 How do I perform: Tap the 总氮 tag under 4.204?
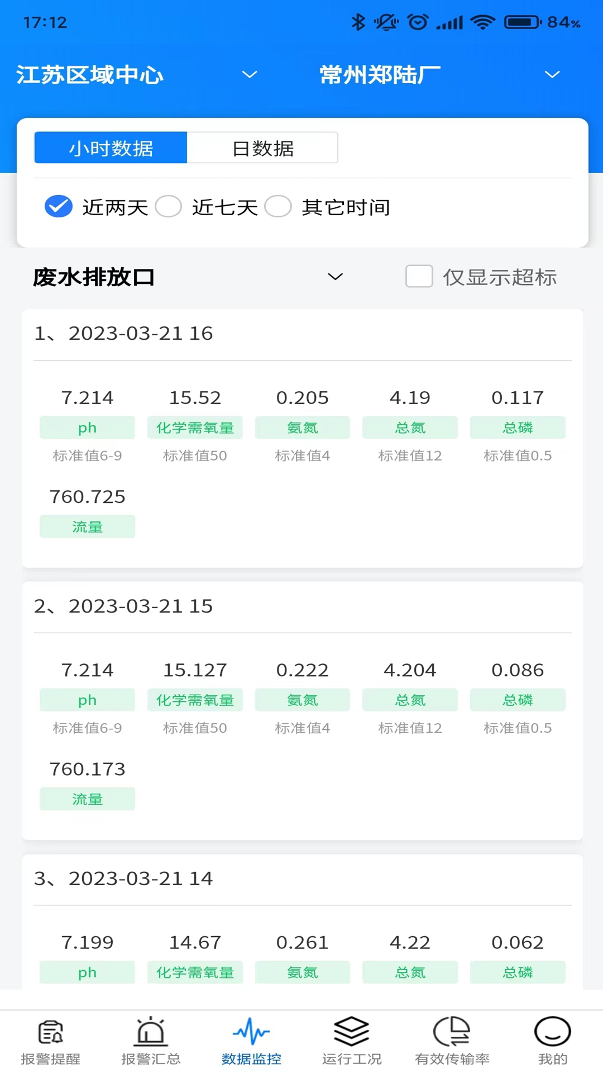(410, 700)
